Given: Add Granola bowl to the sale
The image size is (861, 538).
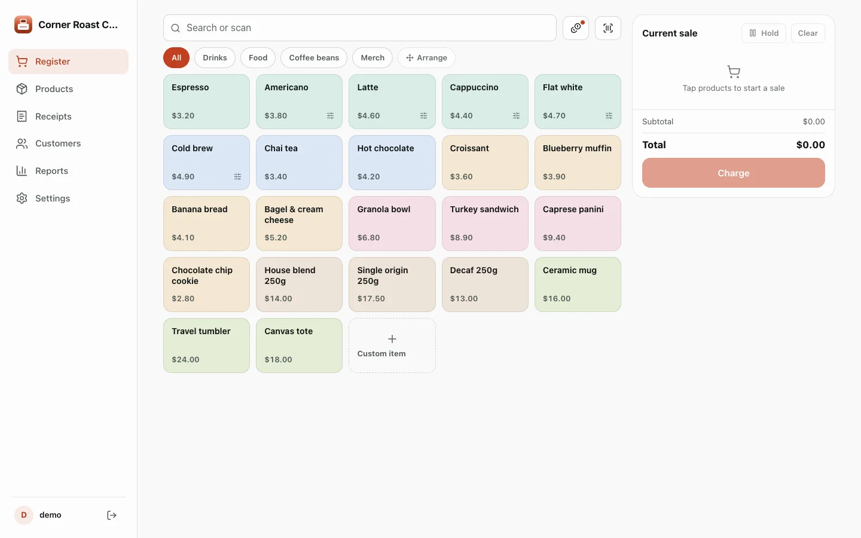Looking at the screenshot, I should pyautogui.click(x=392, y=224).
